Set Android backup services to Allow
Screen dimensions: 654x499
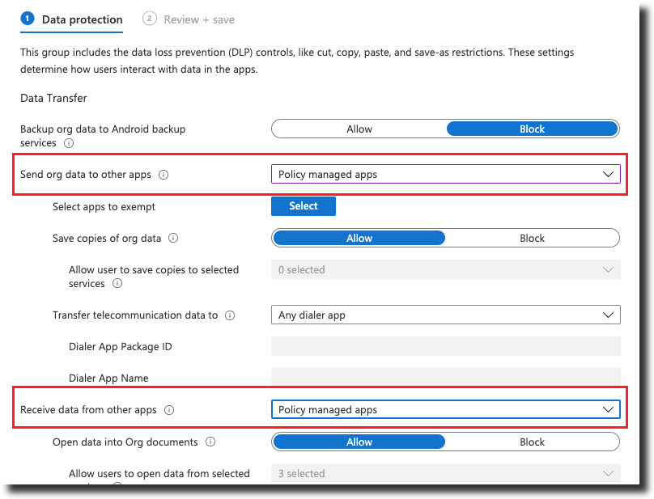pos(359,129)
